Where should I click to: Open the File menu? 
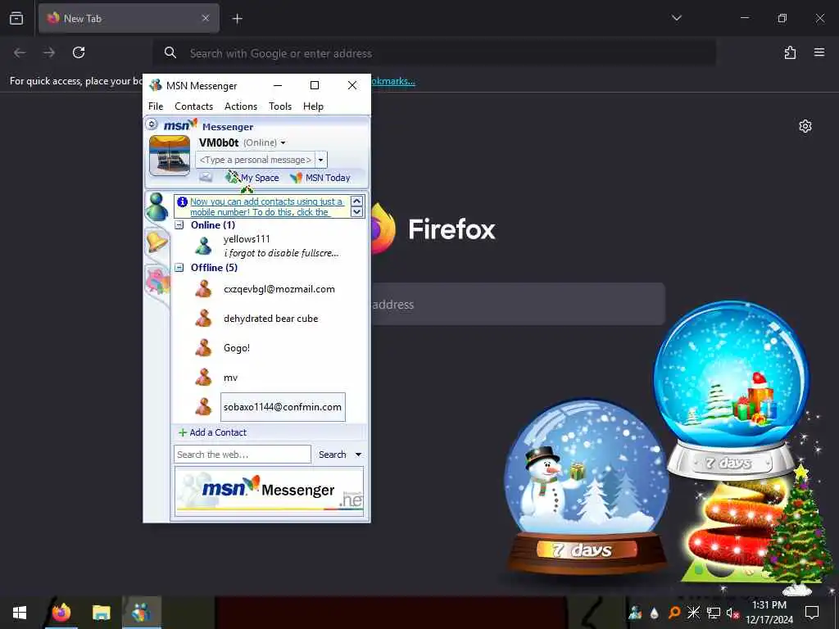coord(156,106)
